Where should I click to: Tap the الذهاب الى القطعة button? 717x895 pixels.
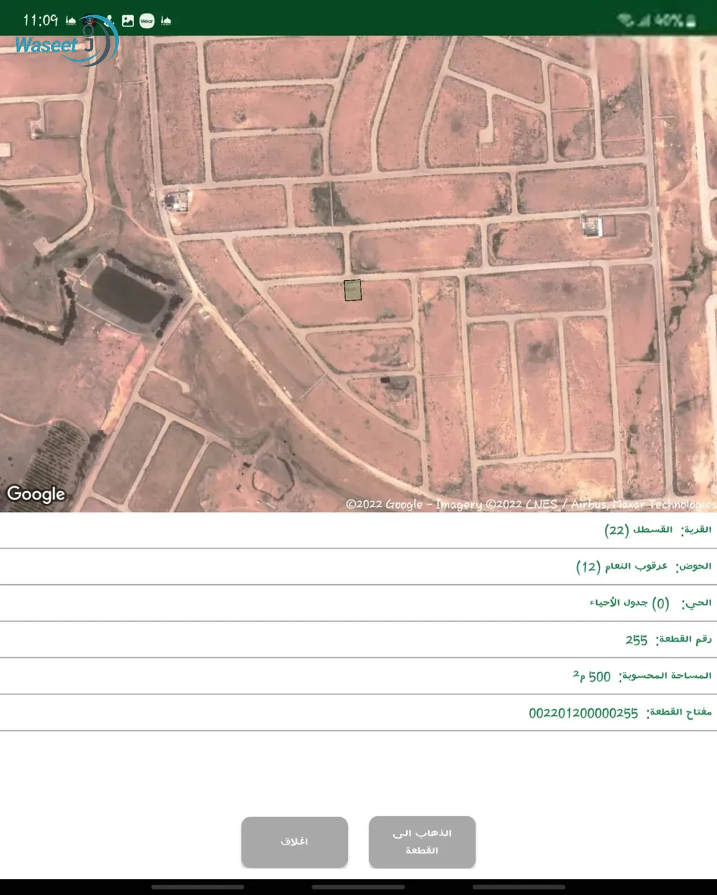[x=422, y=842]
